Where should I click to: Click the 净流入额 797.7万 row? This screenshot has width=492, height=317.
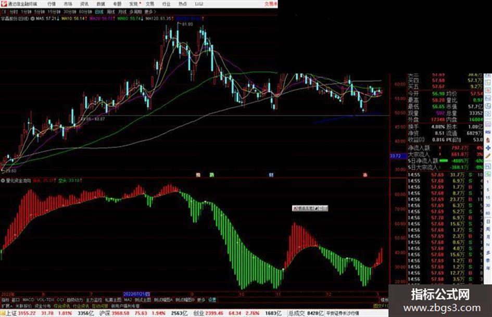tap(446, 148)
